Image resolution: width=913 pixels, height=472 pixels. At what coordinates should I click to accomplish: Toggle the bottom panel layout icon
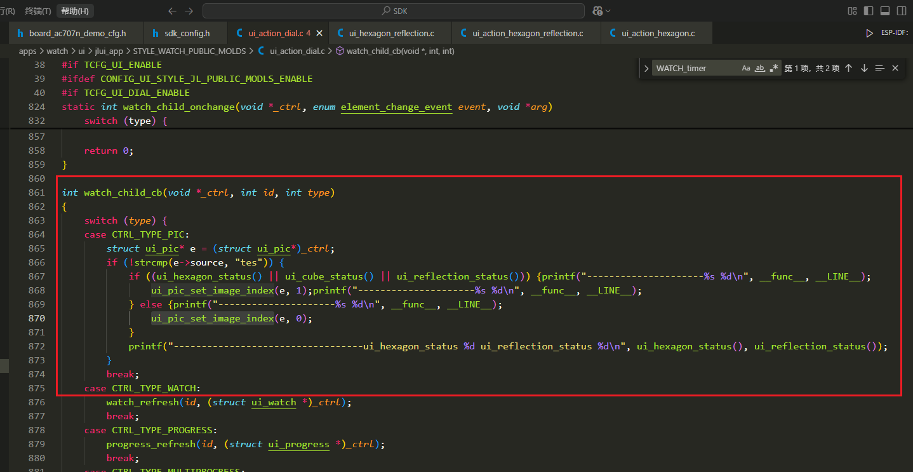[885, 11]
